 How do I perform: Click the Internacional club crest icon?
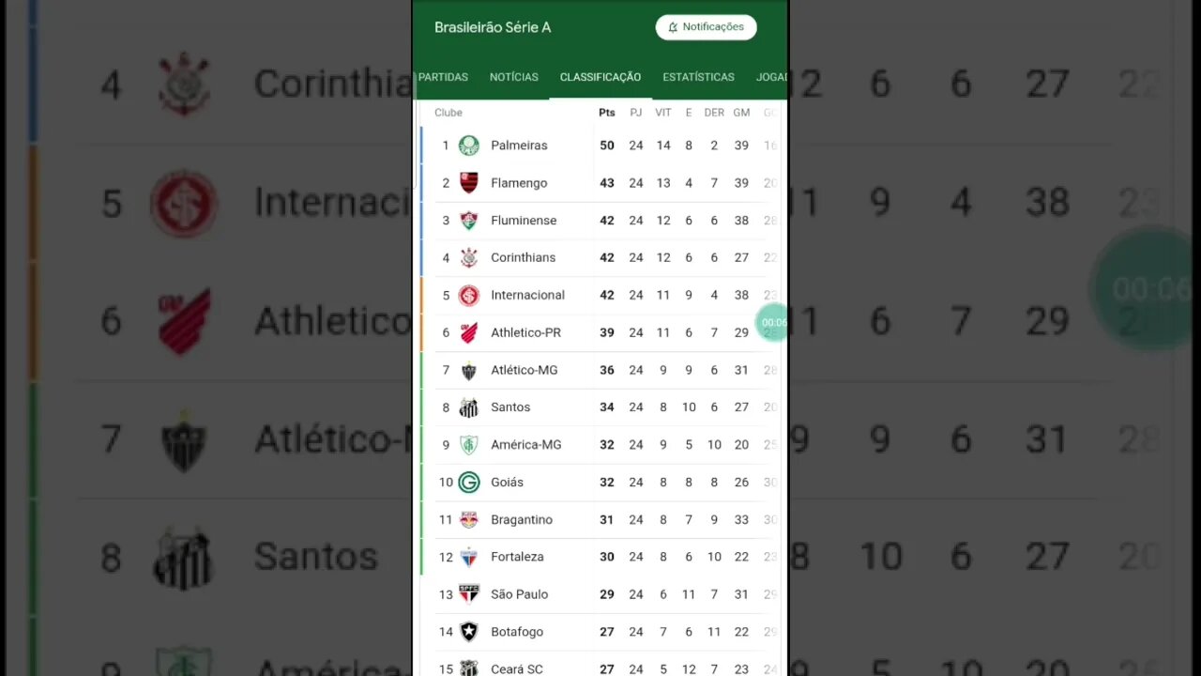[468, 295]
